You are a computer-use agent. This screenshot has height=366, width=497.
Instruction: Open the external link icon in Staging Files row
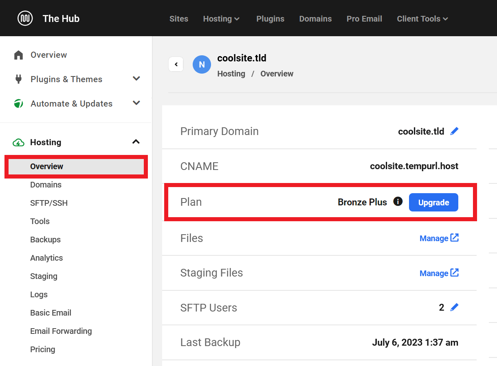pyautogui.click(x=455, y=273)
